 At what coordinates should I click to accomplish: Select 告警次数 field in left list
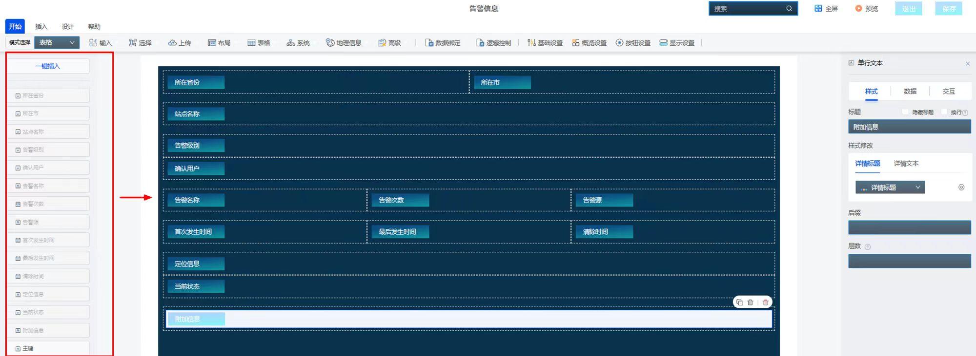tap(48, 204)
